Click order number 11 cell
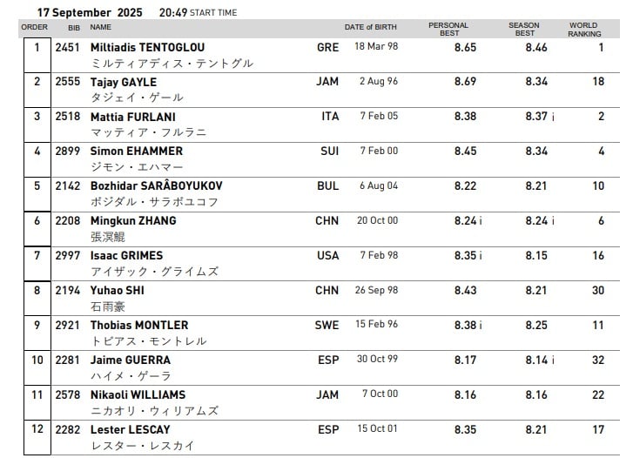 (37, 402)
